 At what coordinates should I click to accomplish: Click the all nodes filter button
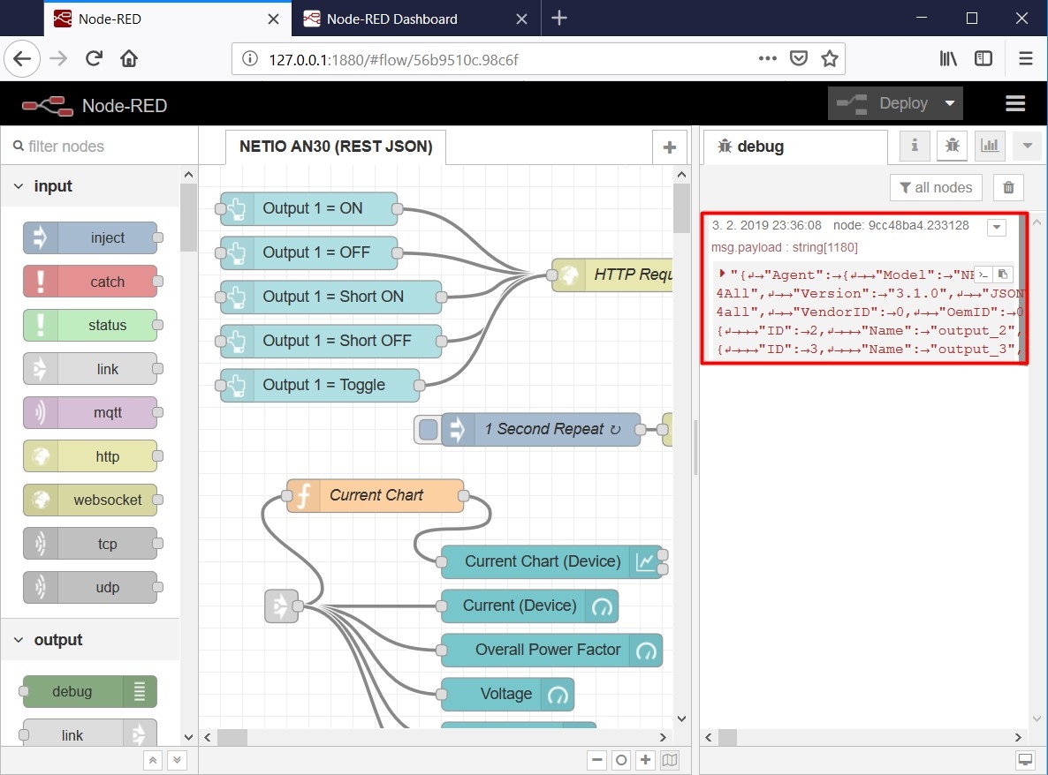click(x=936, y=187)
